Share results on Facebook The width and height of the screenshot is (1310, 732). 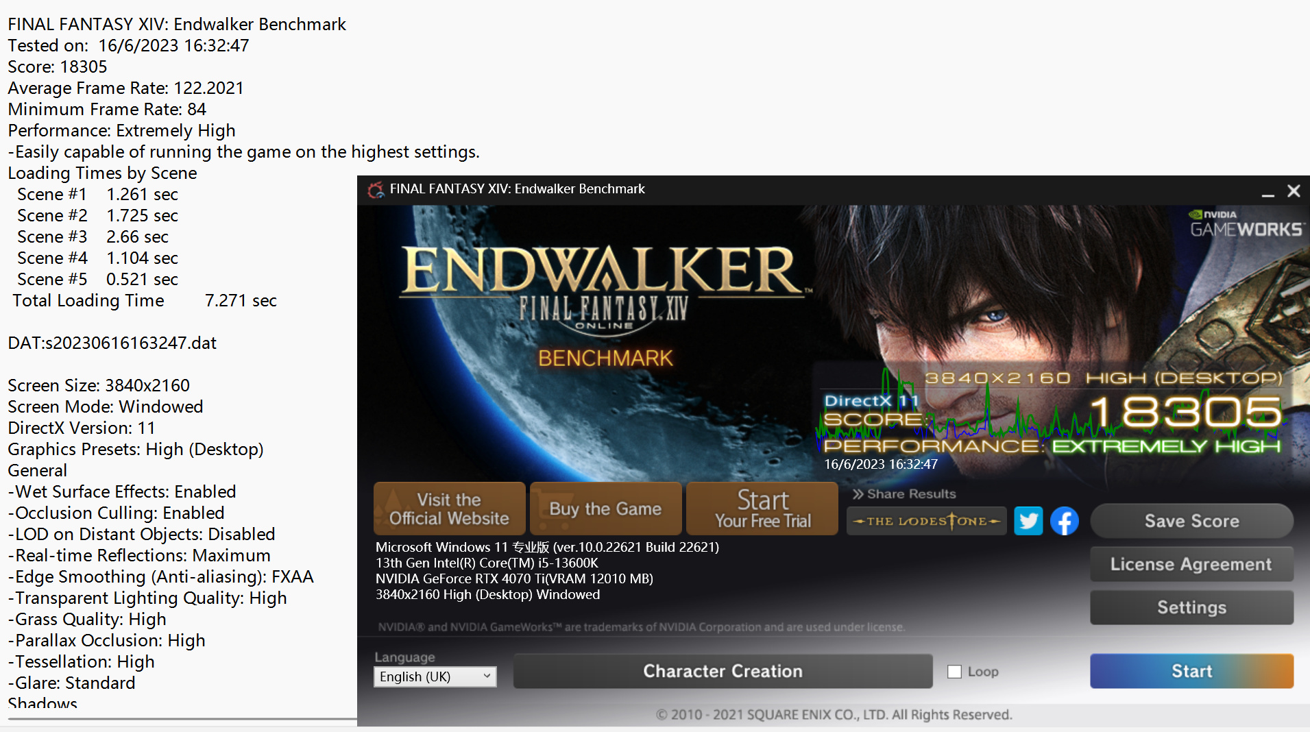coord(1065,521)
